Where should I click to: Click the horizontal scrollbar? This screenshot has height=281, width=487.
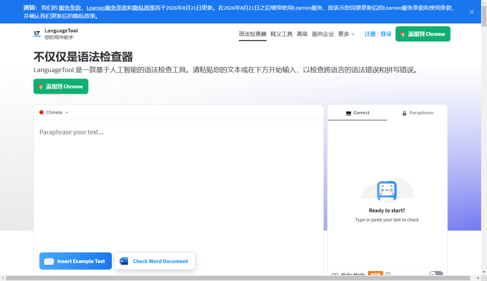coord(238,278)
